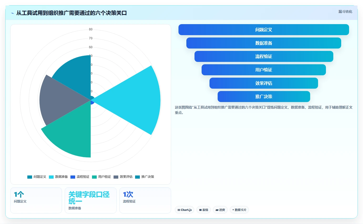Image resolution: width=363 pixels, height=224 pixels.
Task: Click the 70 axis tick label
Action: click(x=91, y=38)
